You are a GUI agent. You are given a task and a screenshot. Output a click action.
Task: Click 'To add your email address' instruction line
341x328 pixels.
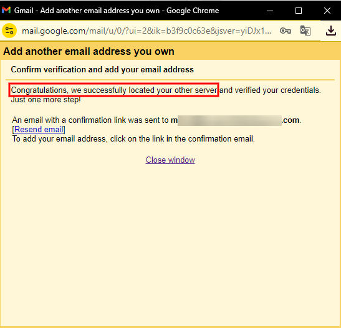(133, 139)
